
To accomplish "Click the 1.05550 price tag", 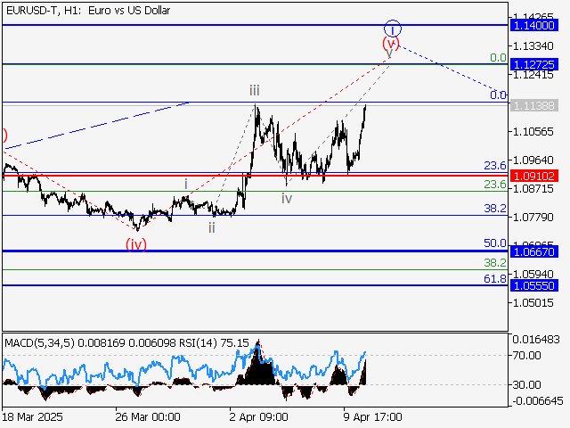I will coord(534,285).
